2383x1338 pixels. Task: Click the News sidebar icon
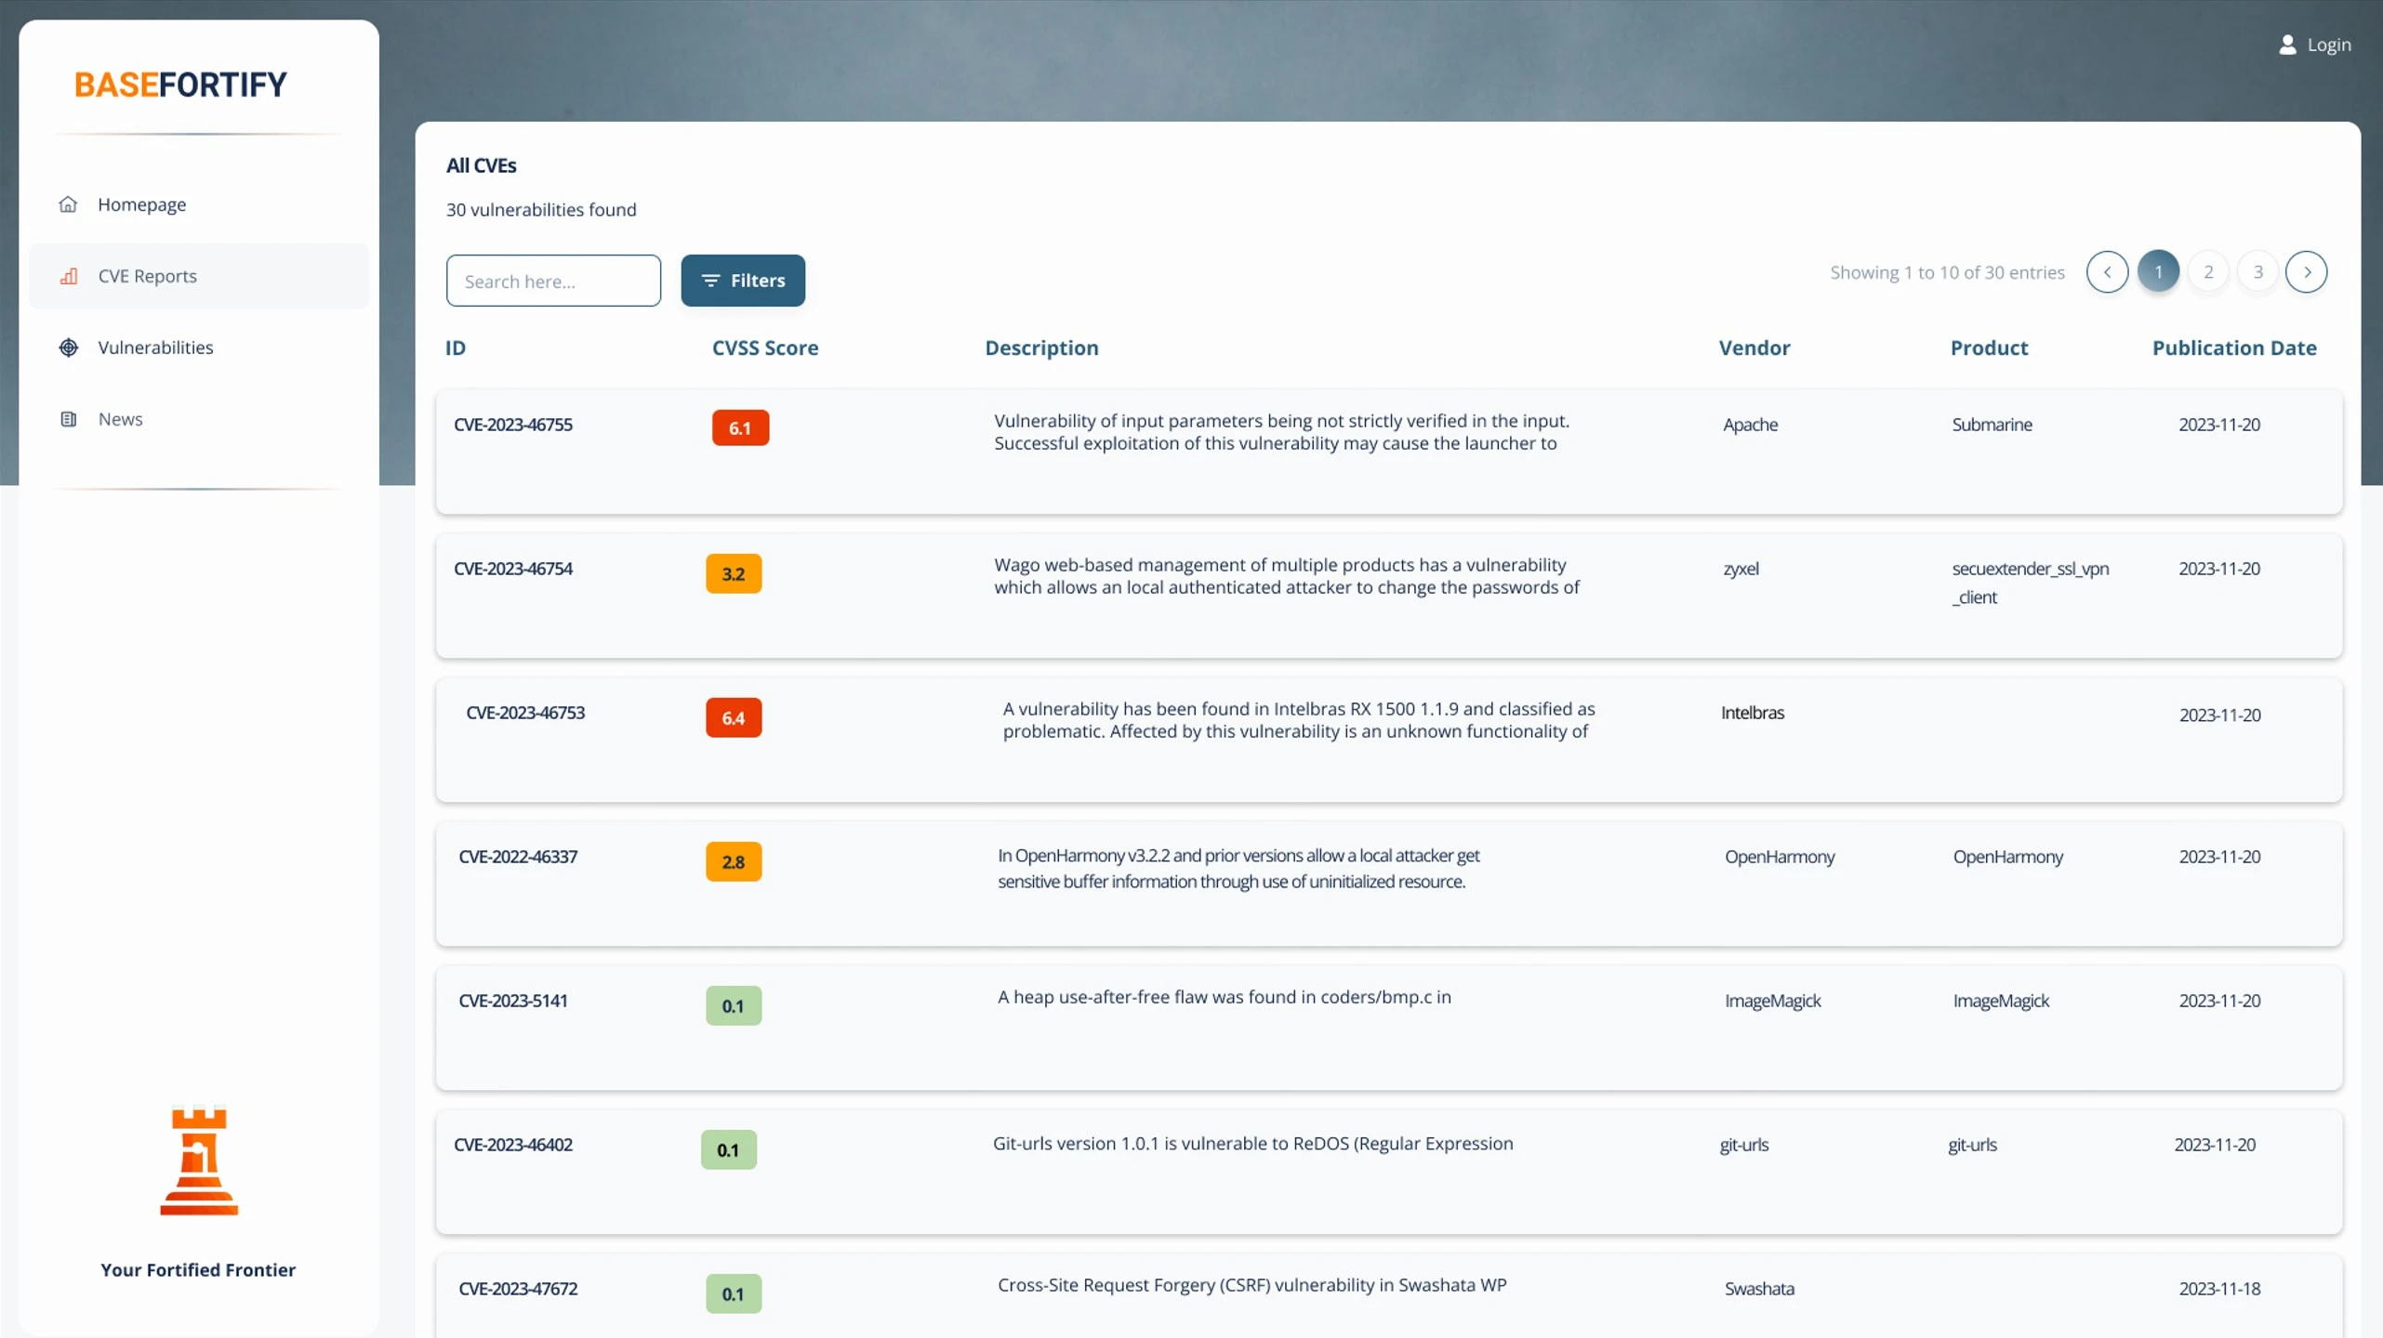click(x=67, y=419)
